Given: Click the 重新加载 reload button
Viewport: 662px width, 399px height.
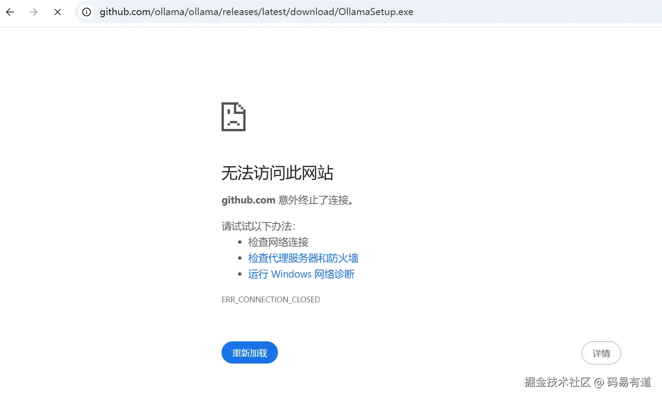Looking at the screenshot, I should tap(250, 352).
